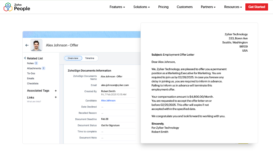The height and width of the screenshot is (161, 273).
Task: Open Attachments in the Related List
Action: pos(34,68)
